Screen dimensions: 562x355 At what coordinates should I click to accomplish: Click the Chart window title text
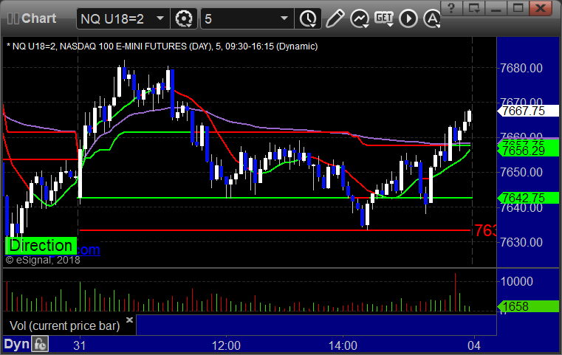point(38,18)
